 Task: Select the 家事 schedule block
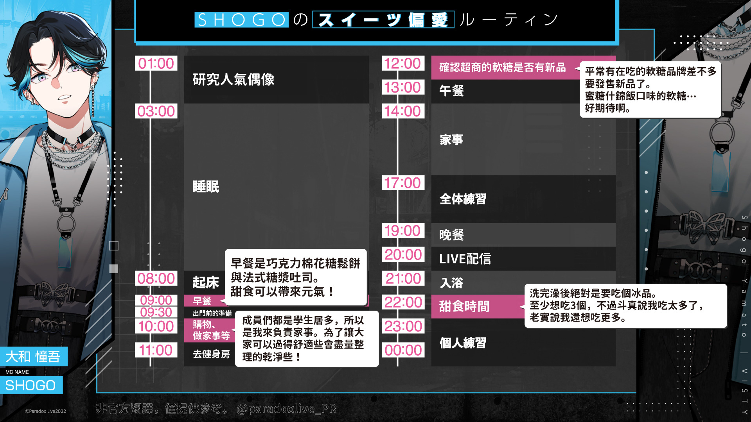tap(523, 139)
